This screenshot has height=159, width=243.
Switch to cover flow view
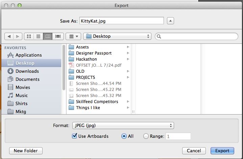pos(58,36)
